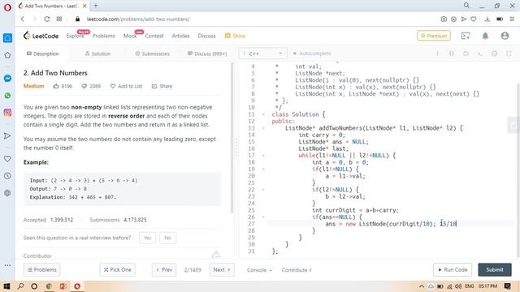Open LeetCode playground terminal icon
Viewport: 520px width, 292px height.
click(466, 36)
